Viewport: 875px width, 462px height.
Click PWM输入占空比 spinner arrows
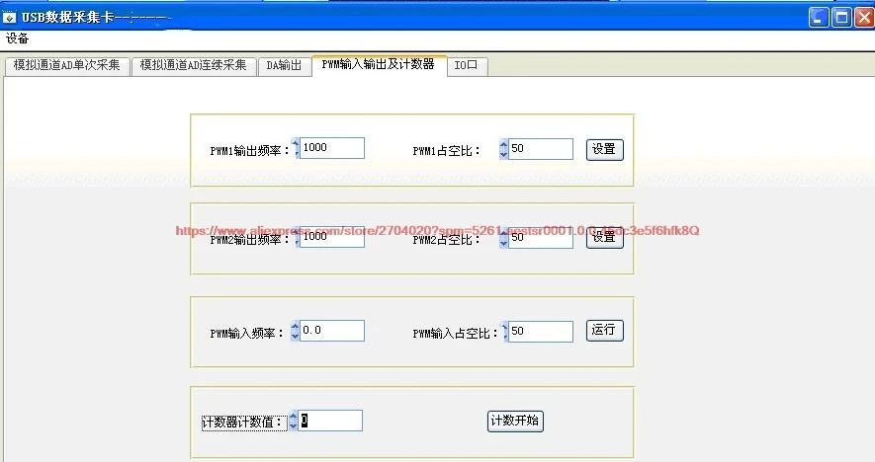504,332
